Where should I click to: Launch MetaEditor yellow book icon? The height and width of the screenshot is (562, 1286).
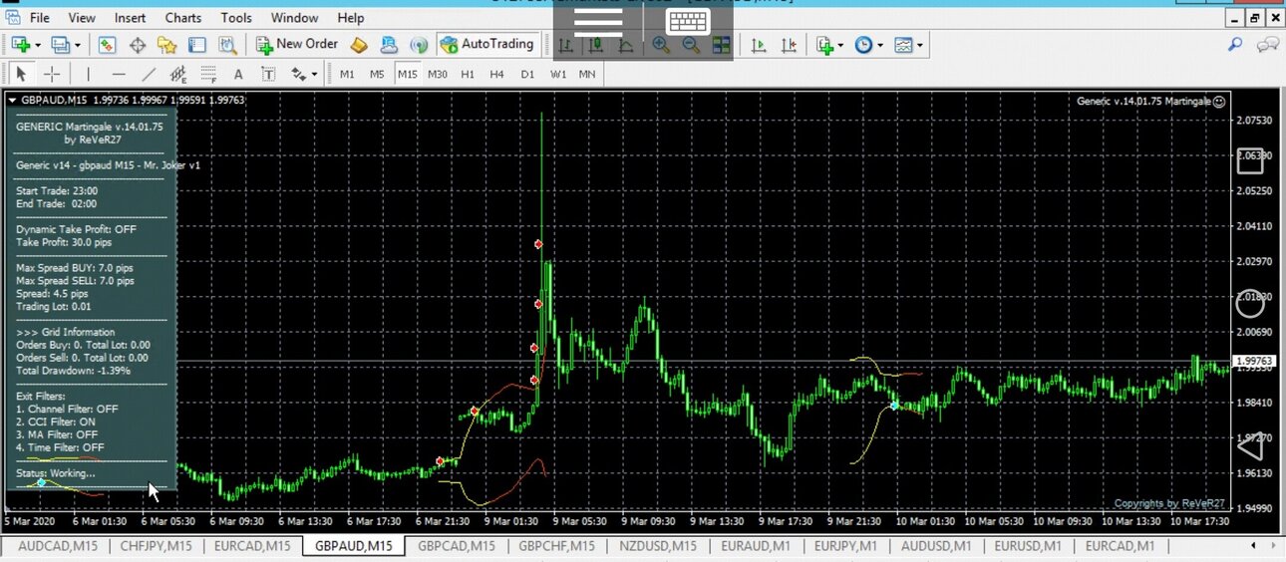click(359, 45)
